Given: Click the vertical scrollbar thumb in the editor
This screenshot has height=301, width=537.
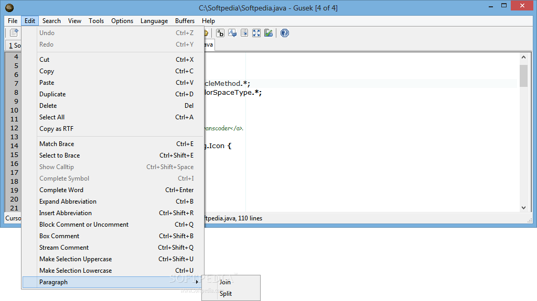Looking at the screenshot, I should pos(523,75).
